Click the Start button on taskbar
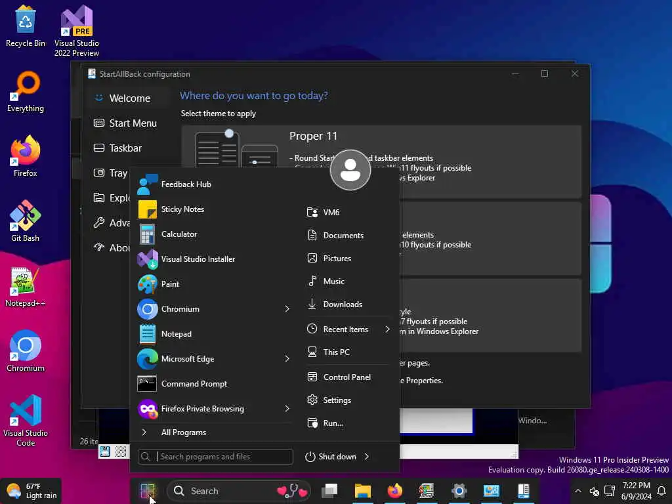 point(147,491)
